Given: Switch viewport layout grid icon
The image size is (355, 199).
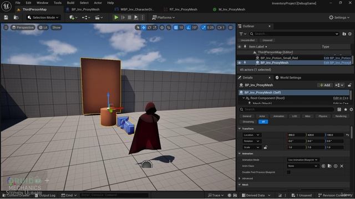Looking at the screenshot, I should (231, 28).
